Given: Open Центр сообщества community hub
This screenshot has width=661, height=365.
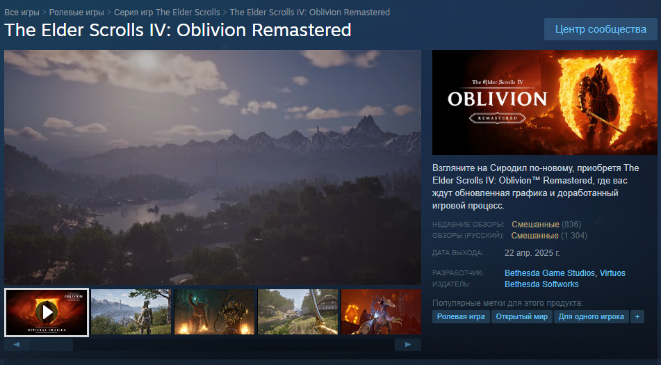Looking at the screenshot, I should [x=601, y=29].
